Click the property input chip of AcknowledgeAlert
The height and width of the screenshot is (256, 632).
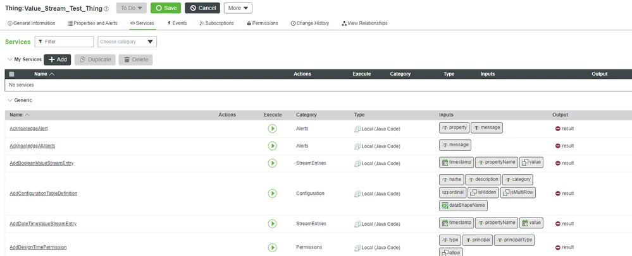[454, 128]
